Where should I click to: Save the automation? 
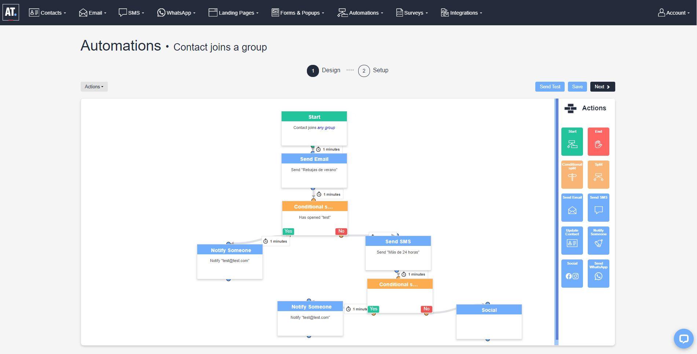577,86
